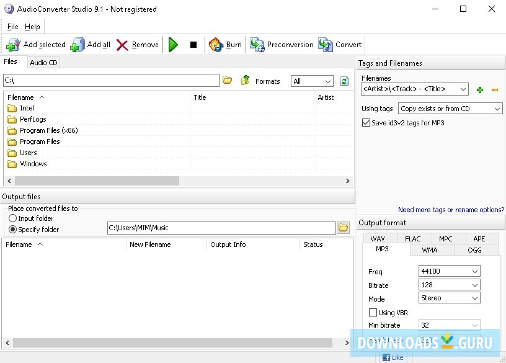Refresh the file list icon
Viewport: 506px width, 363px height.
coord(344,81)
